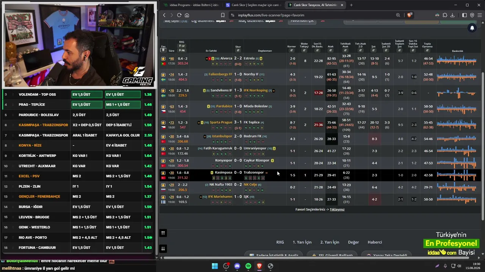Screen dimensions: 485x272
Task: Toggle favorite star for Sandvikens IF row
Action: [163, 91]
